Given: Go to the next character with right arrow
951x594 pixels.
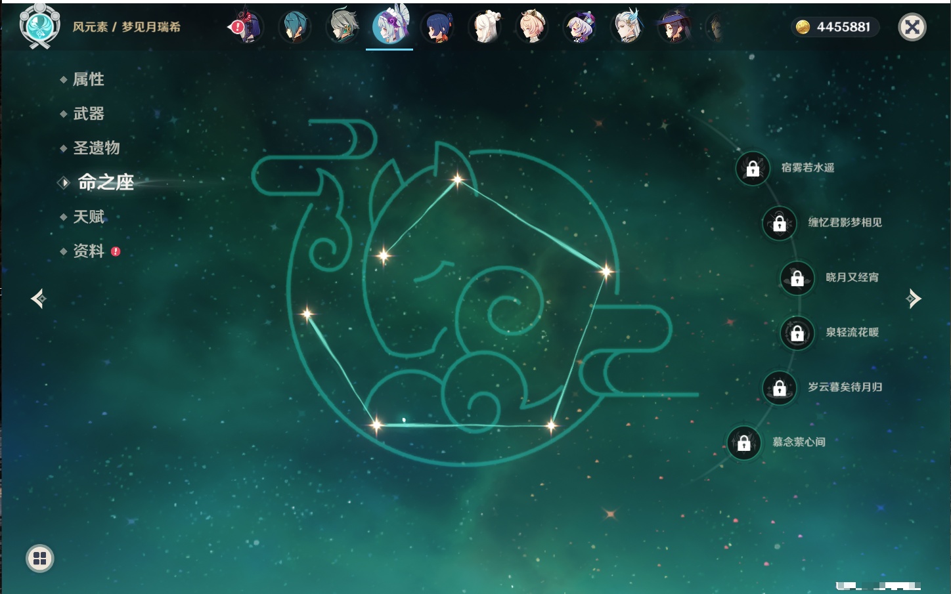Looking at the screenshot, I should (914, 299).
